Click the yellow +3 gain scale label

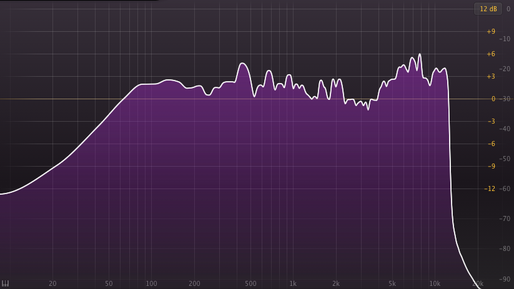coord(491,77)
